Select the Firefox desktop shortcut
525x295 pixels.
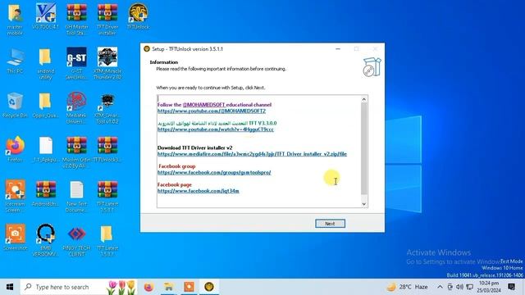coord(15,149)
